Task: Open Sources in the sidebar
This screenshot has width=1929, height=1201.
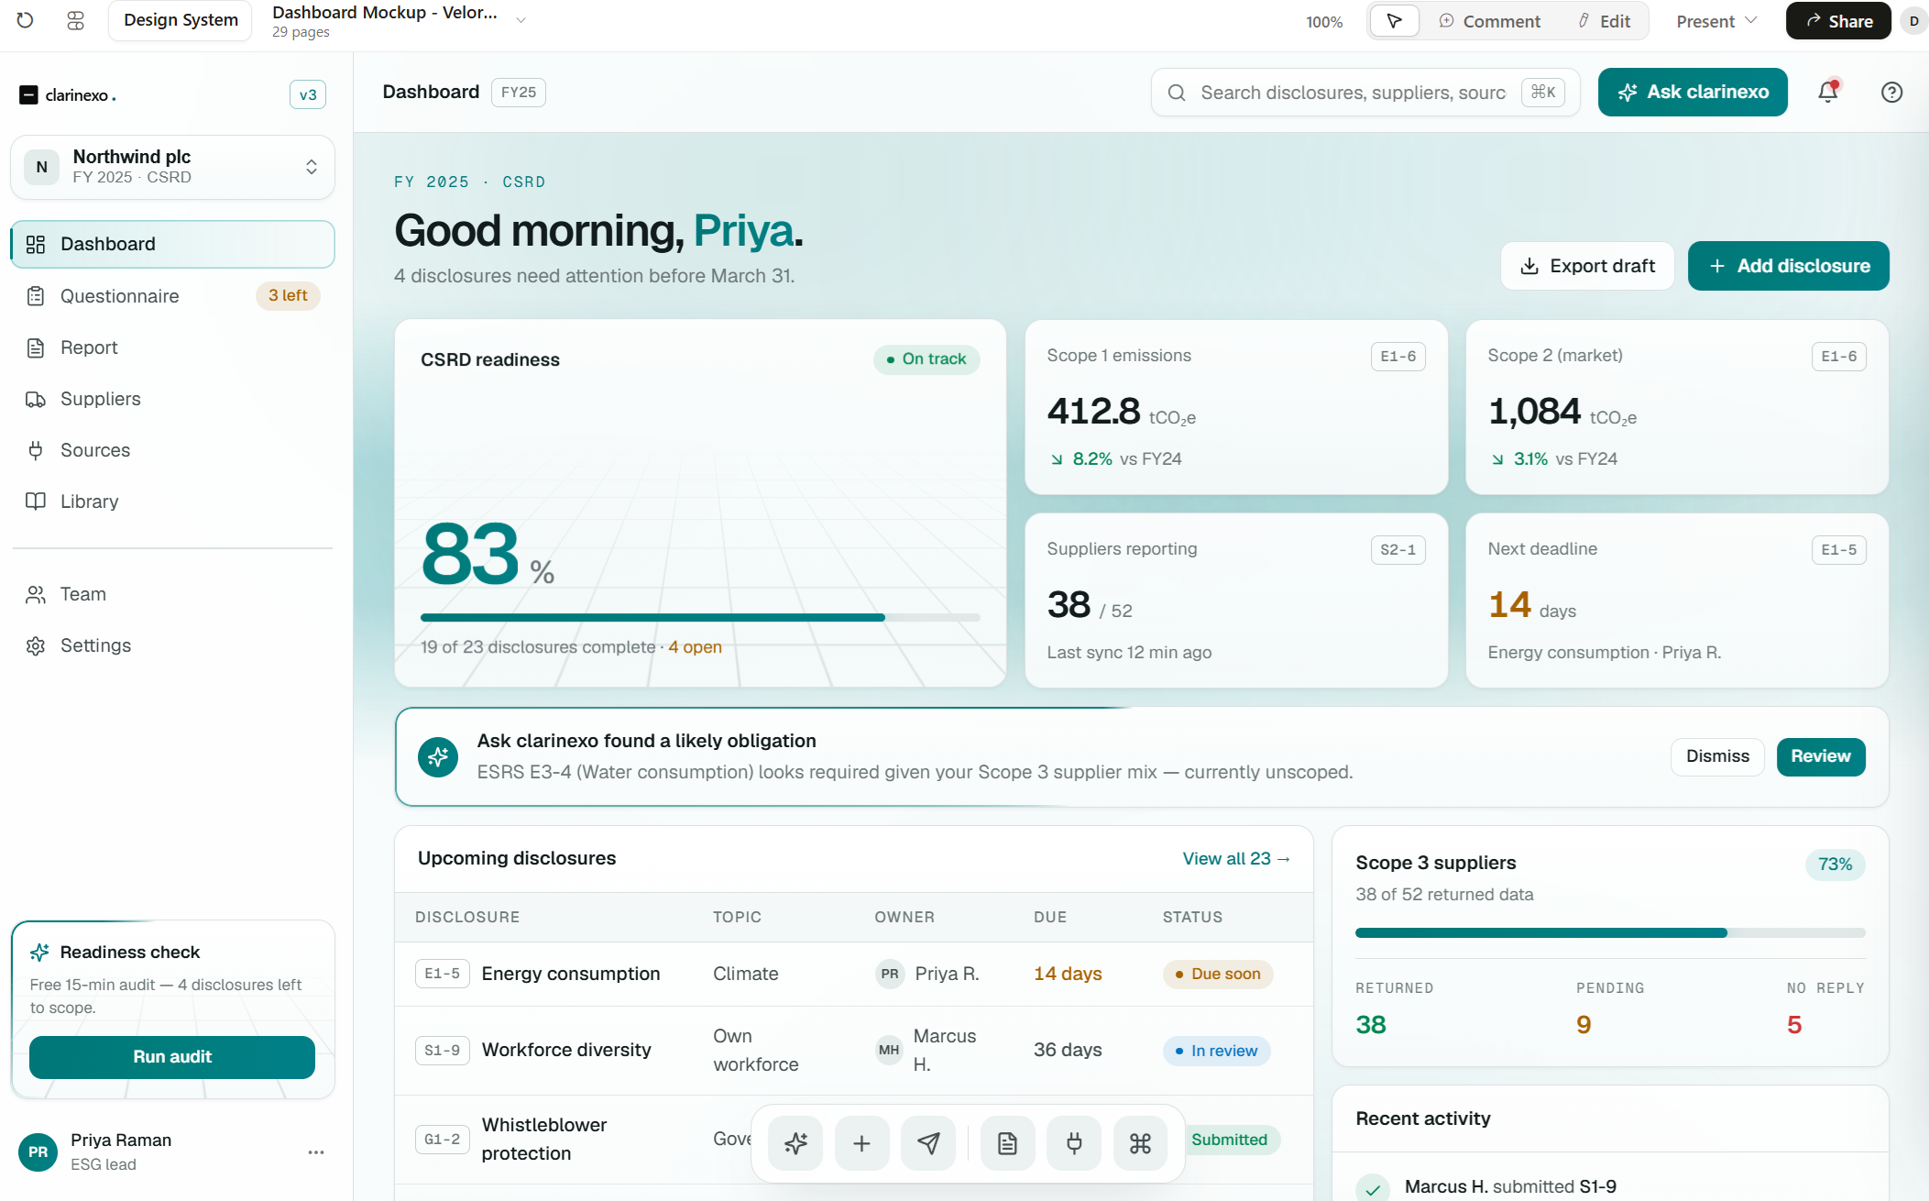Action: coord(172,450)
